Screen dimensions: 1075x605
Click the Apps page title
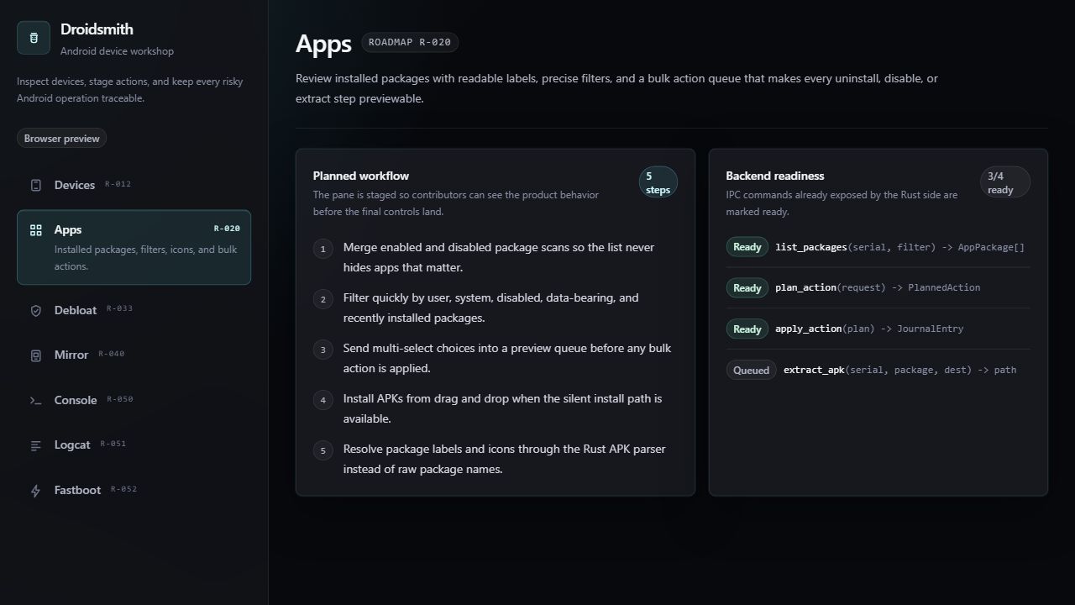[x=323, y=44]
